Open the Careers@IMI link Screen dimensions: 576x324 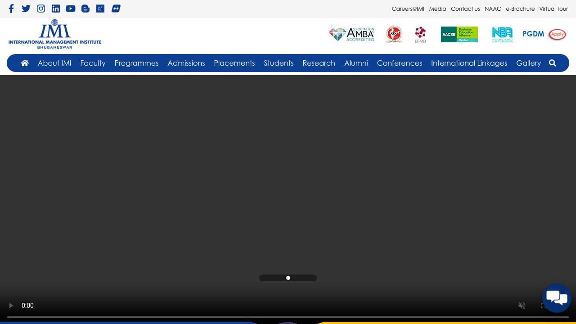tap(408, 9)
